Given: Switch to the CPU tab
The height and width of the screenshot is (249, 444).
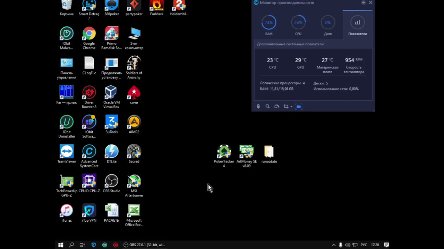Looking at the screenshot, I should pos(298,26).
